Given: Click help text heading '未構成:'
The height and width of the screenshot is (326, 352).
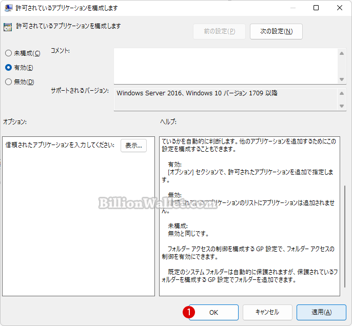Looking at the screenshot, I should [x=178, y=226].
